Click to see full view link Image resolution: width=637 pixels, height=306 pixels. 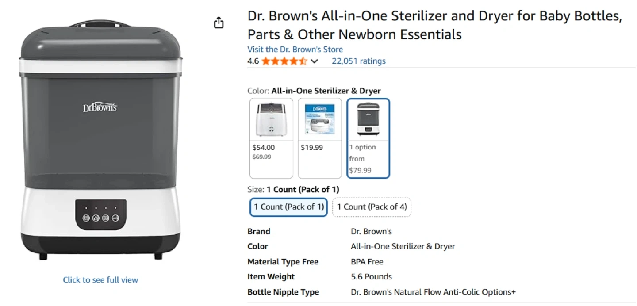point(100,279)
